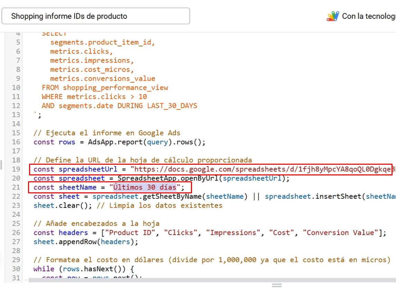Click the comment 'Formatea el costo en dólares'
Image resolution: width=396 pixels, height=288 pixels.
[x=105, y=260]
